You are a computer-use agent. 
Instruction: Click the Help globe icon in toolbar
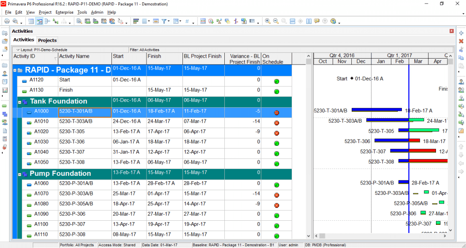[333, 21]
